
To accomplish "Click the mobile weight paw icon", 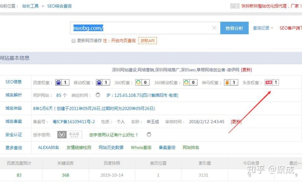I will [99, 82].
